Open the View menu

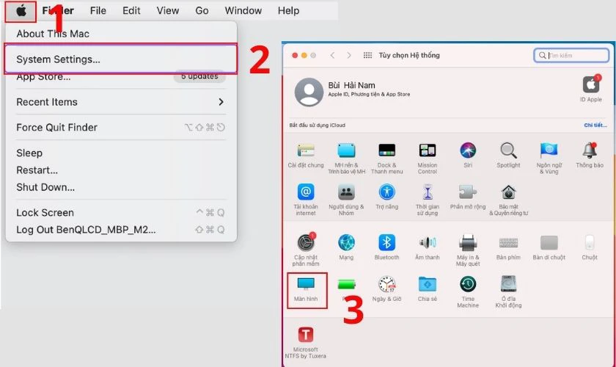(168, 10)
